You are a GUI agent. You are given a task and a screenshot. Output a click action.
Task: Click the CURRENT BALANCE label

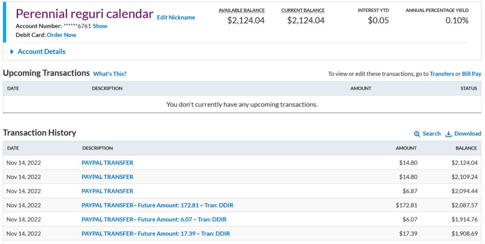click(303, 10)
